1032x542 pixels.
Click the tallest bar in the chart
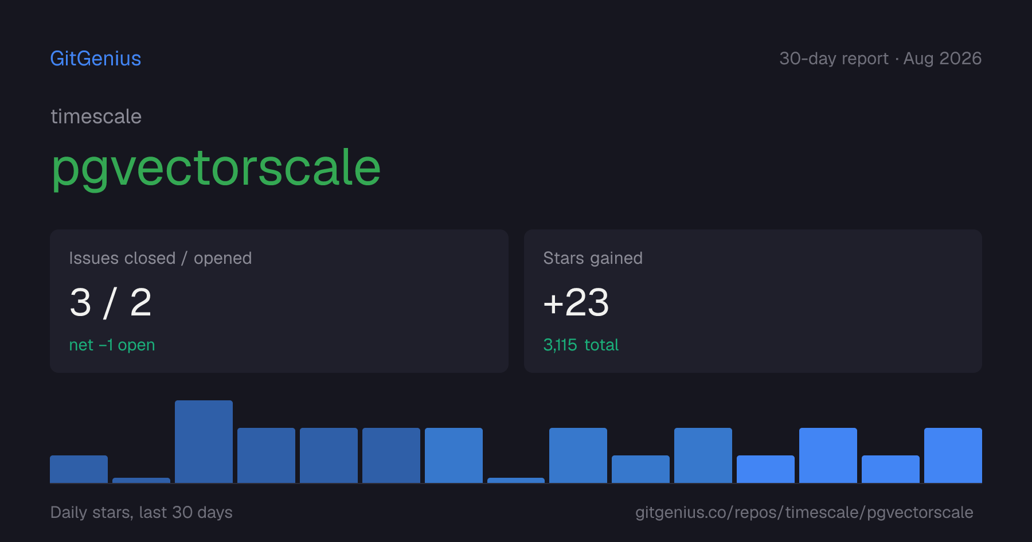click(x=204, y=442)
